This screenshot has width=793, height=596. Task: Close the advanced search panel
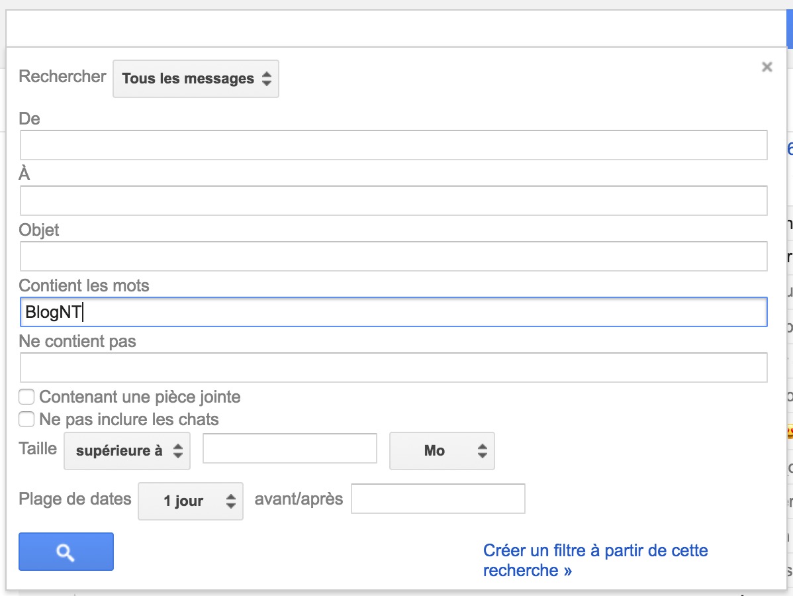(767, 67)
